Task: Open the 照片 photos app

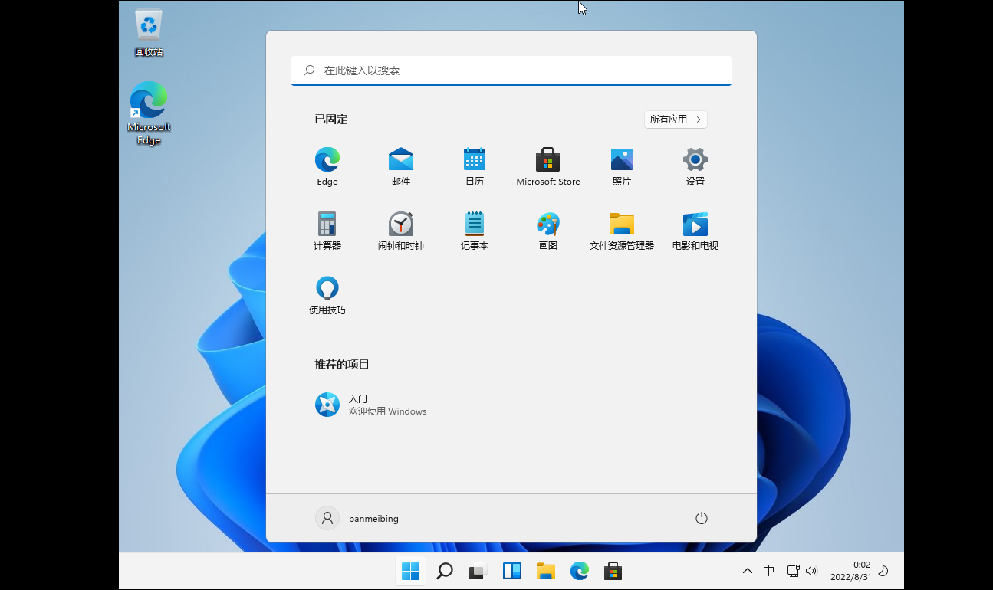Action: tap(622, 167)
